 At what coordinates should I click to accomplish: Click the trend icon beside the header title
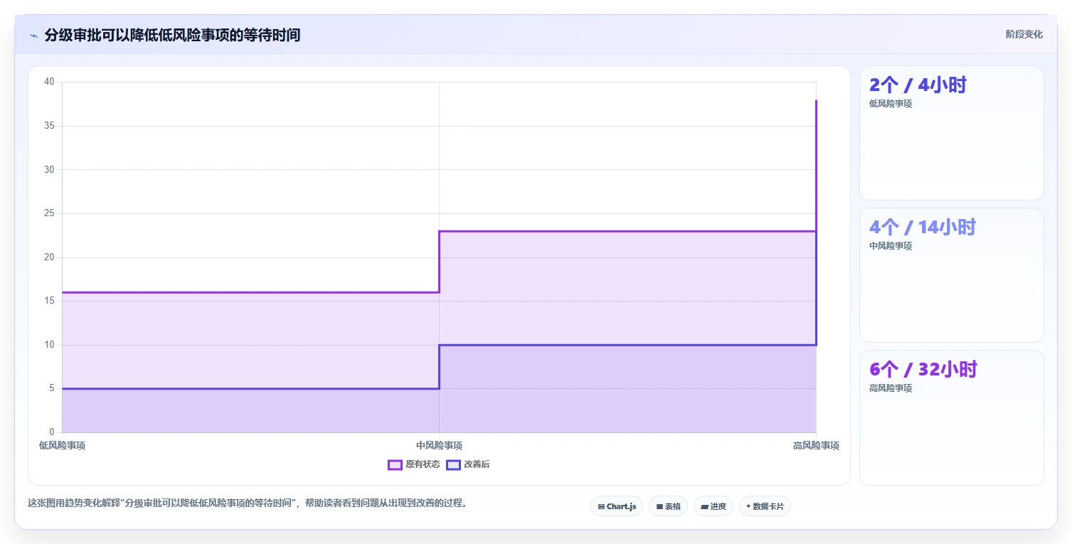point(33,35)
